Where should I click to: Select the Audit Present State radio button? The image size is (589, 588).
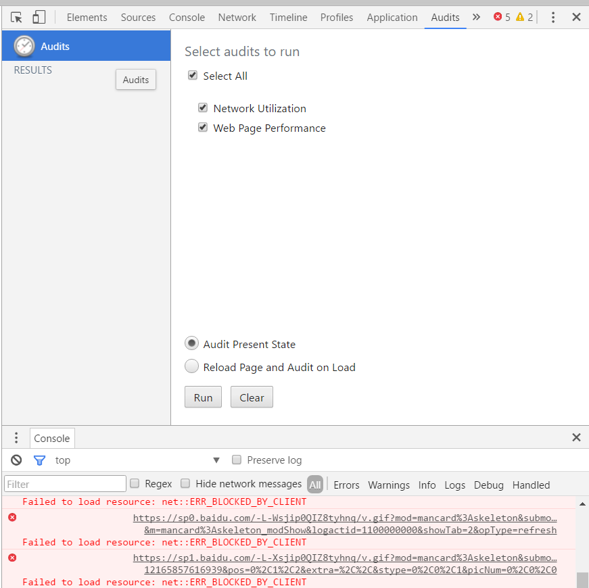pyautogui.click(x=191, y=343)
